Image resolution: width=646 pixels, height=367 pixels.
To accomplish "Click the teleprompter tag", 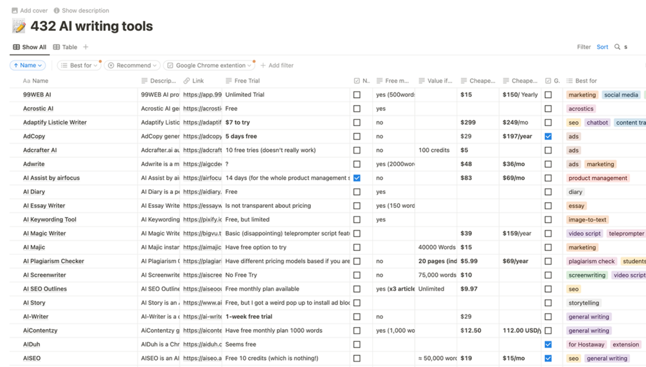I will point(626,234).
